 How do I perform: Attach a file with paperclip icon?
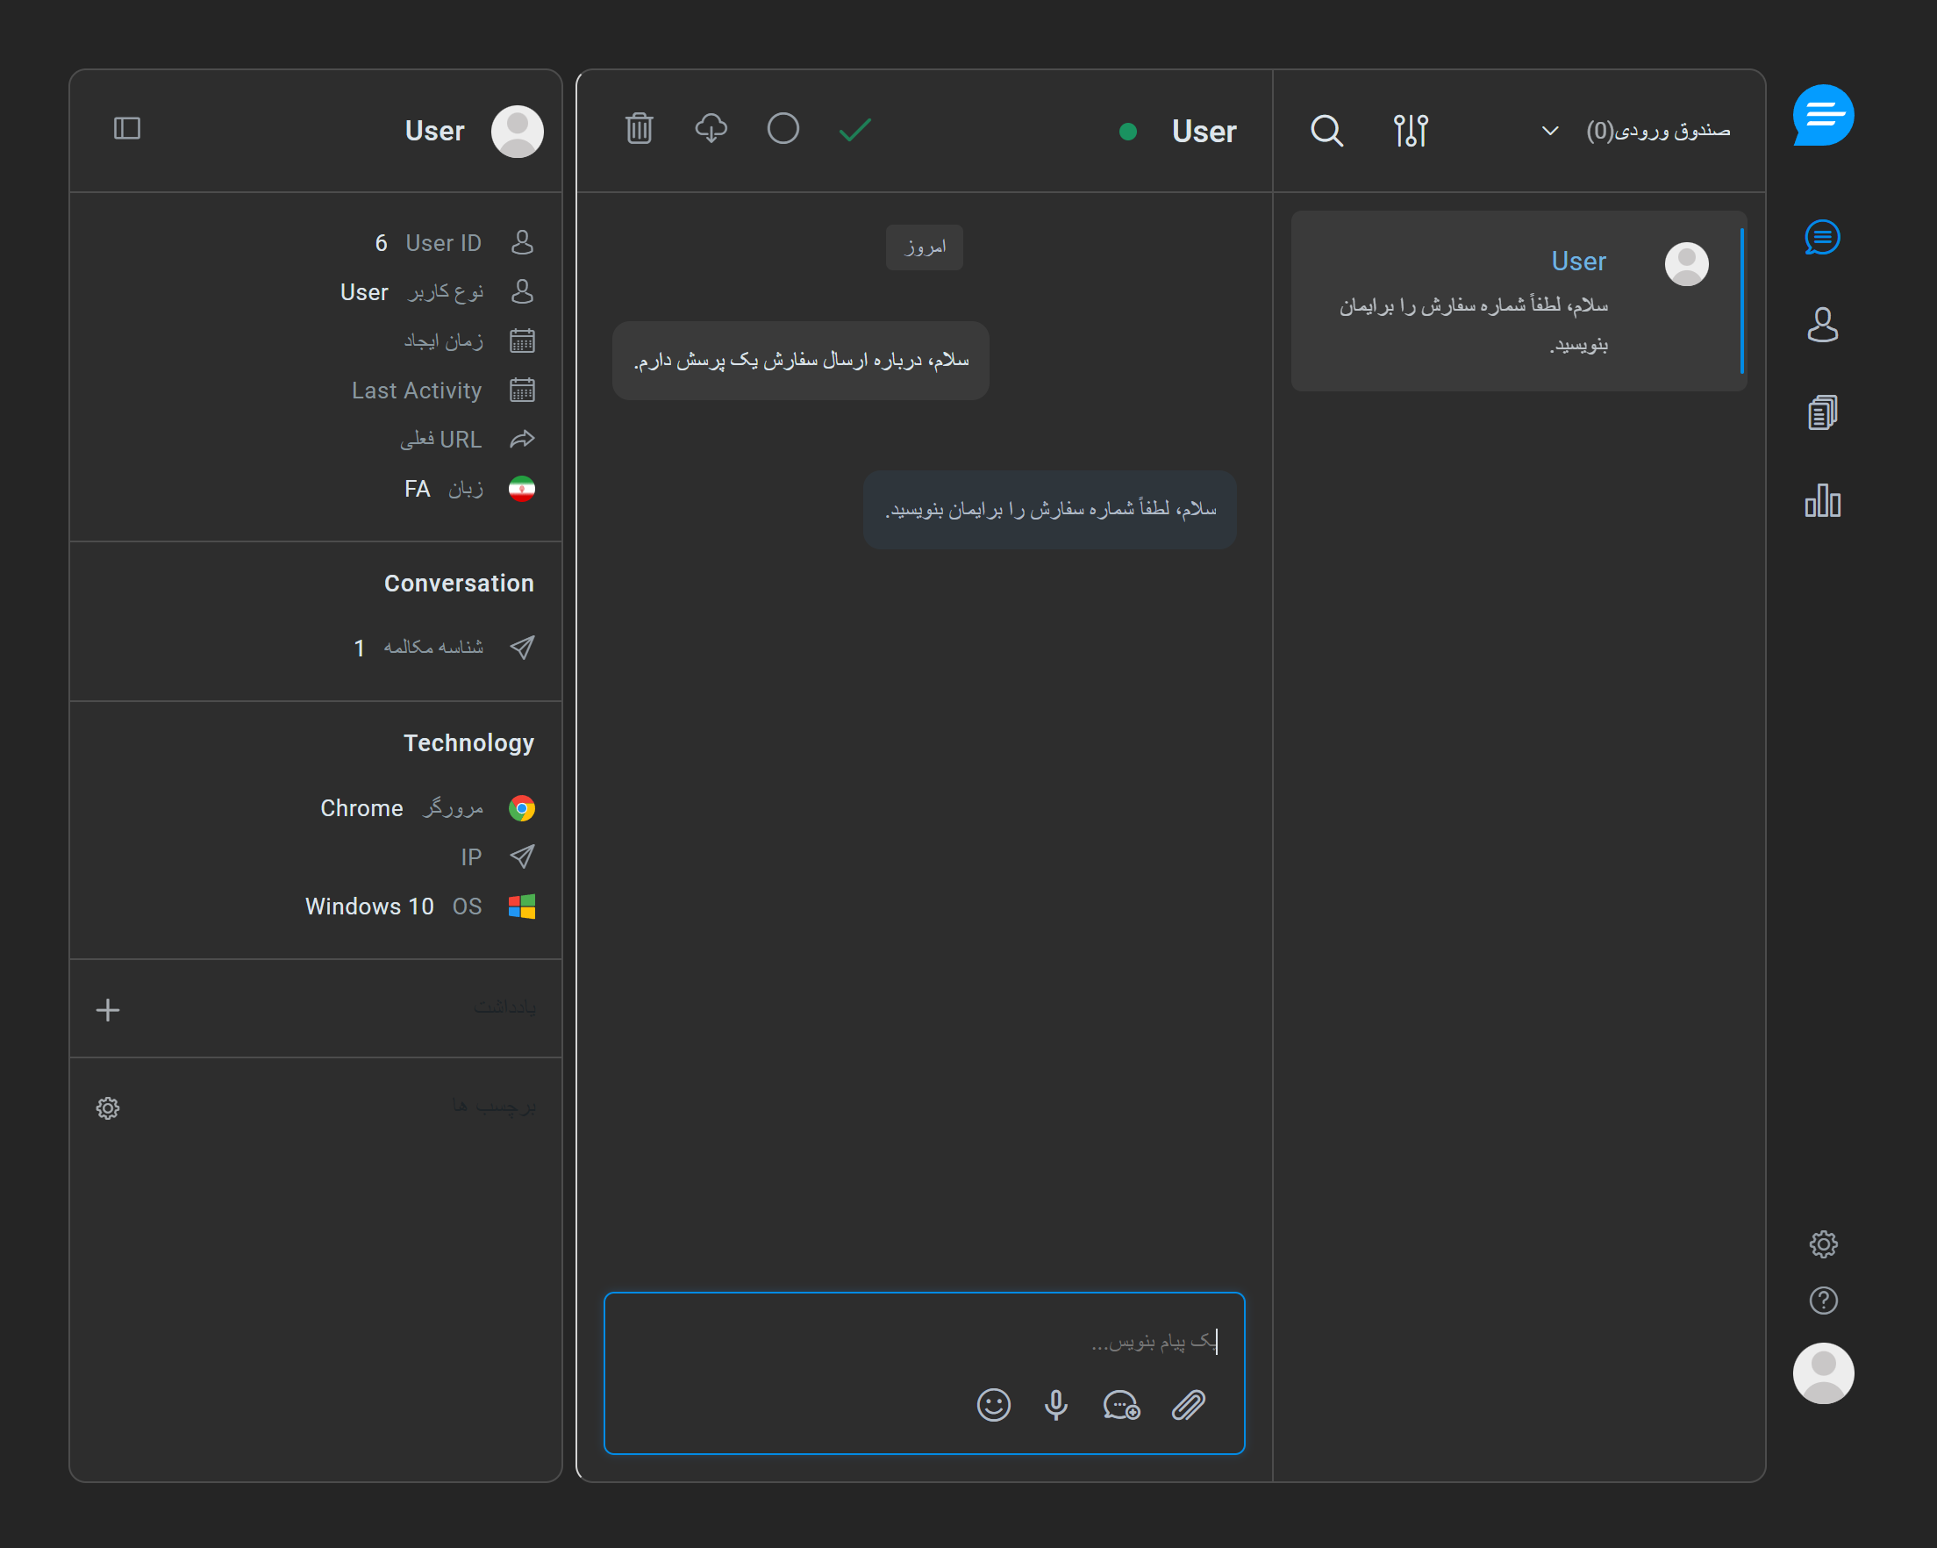[x=1188, y=1405]
